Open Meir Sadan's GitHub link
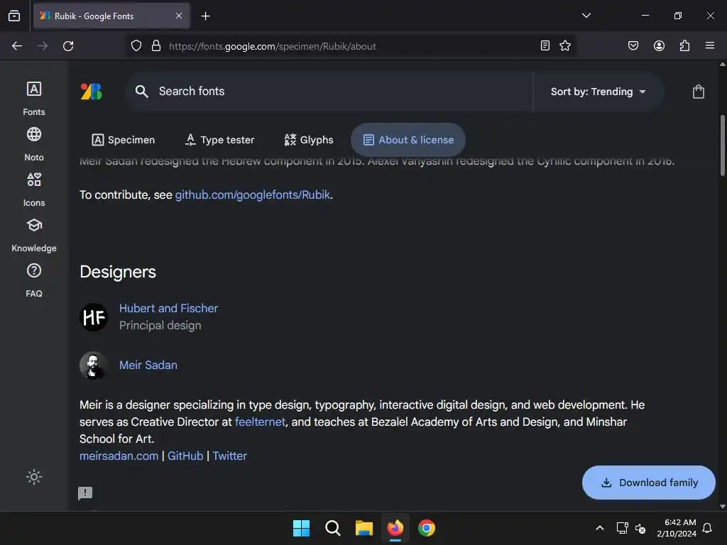The width and height of the screenshot is (727, 545). [185, 456]
